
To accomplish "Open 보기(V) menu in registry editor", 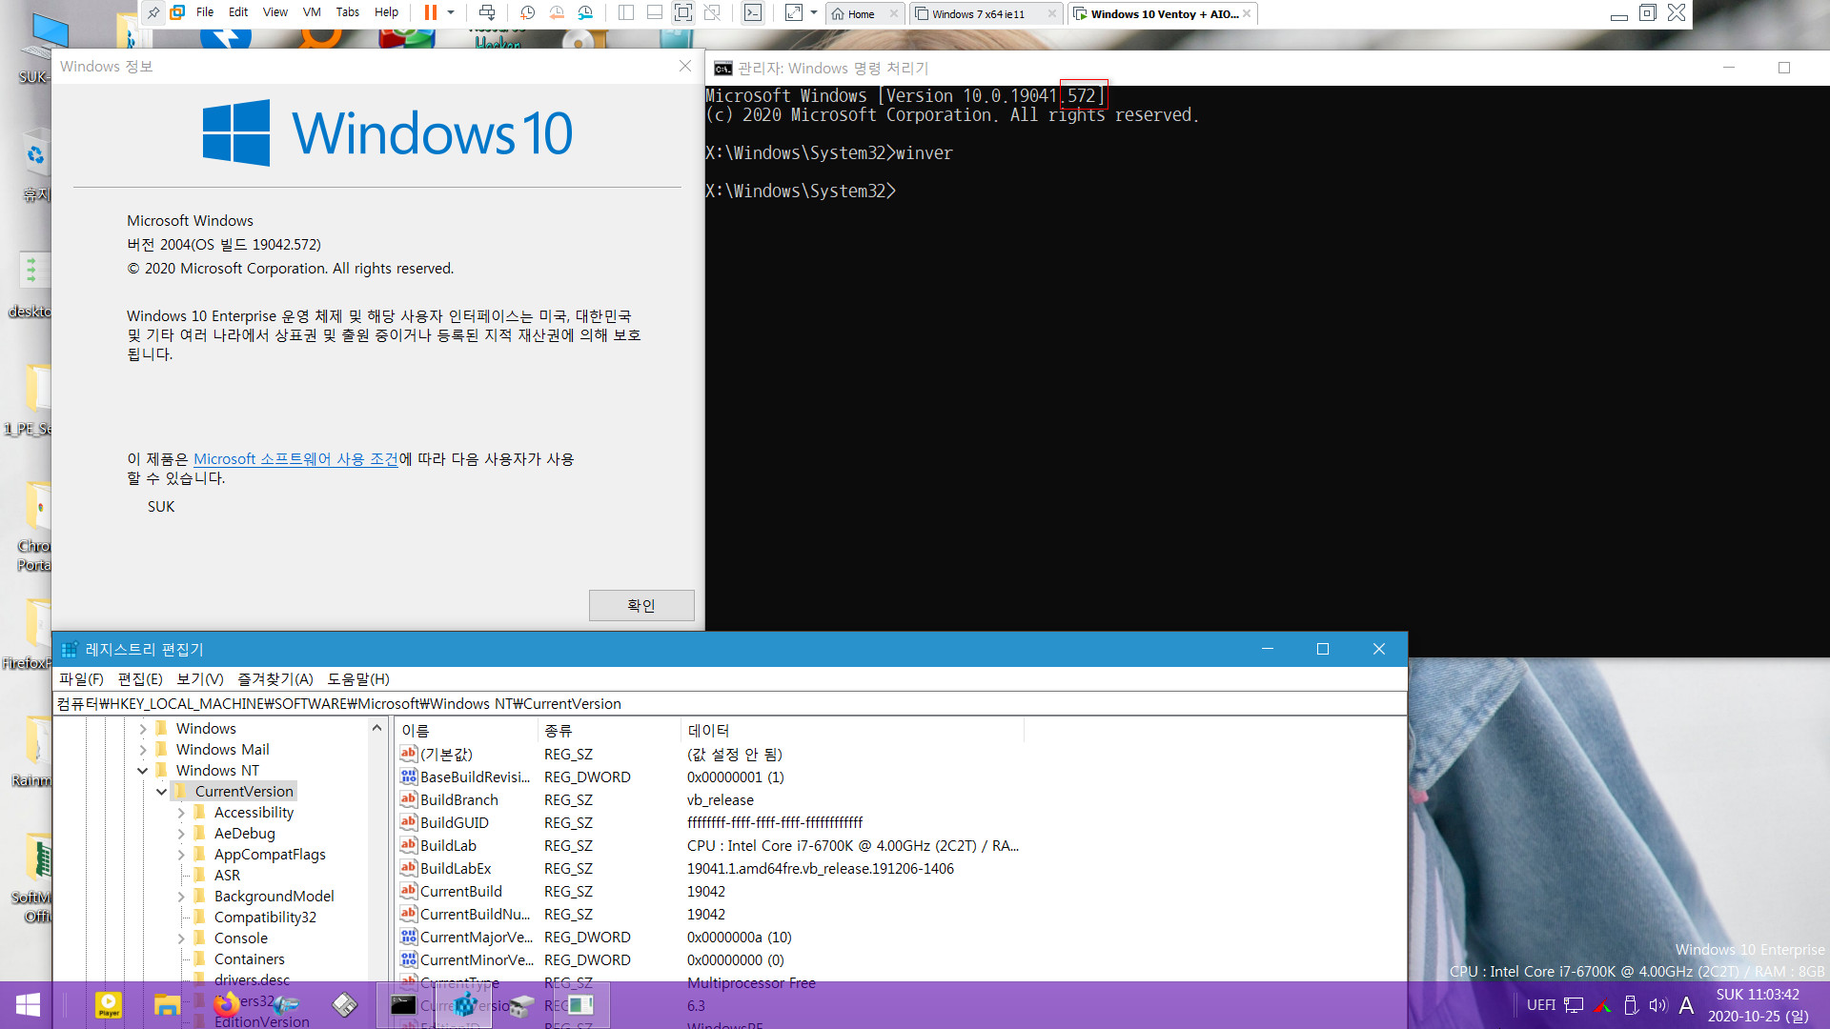I will click(200, 679).
